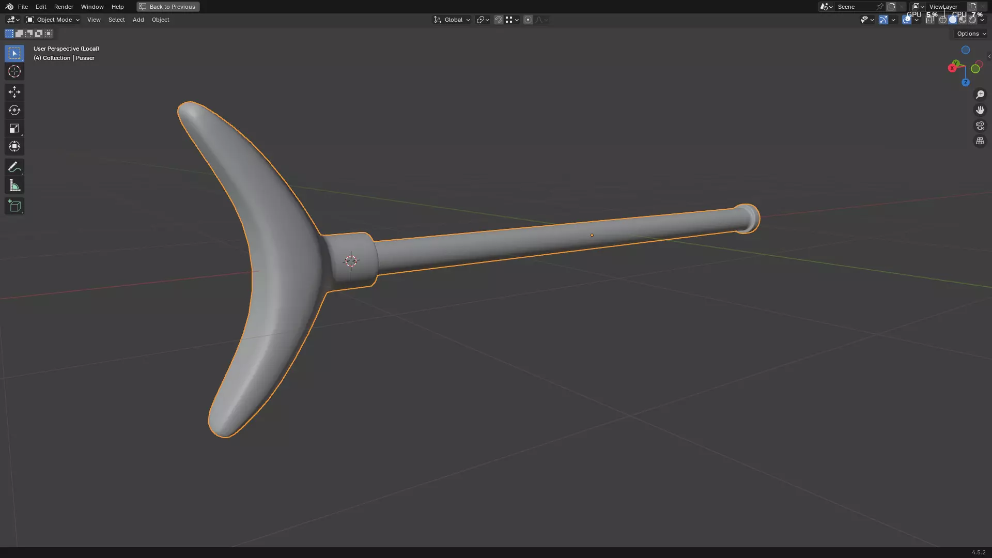Screen dimensions: 992x558
Task: Toggle proportional editing
Action: (528, 20)
